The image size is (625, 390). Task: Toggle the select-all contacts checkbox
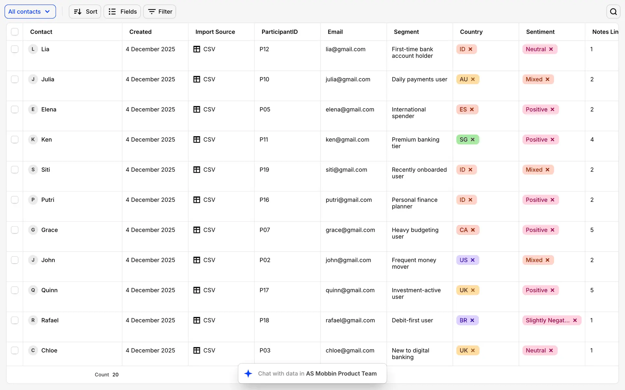(15, 32)
